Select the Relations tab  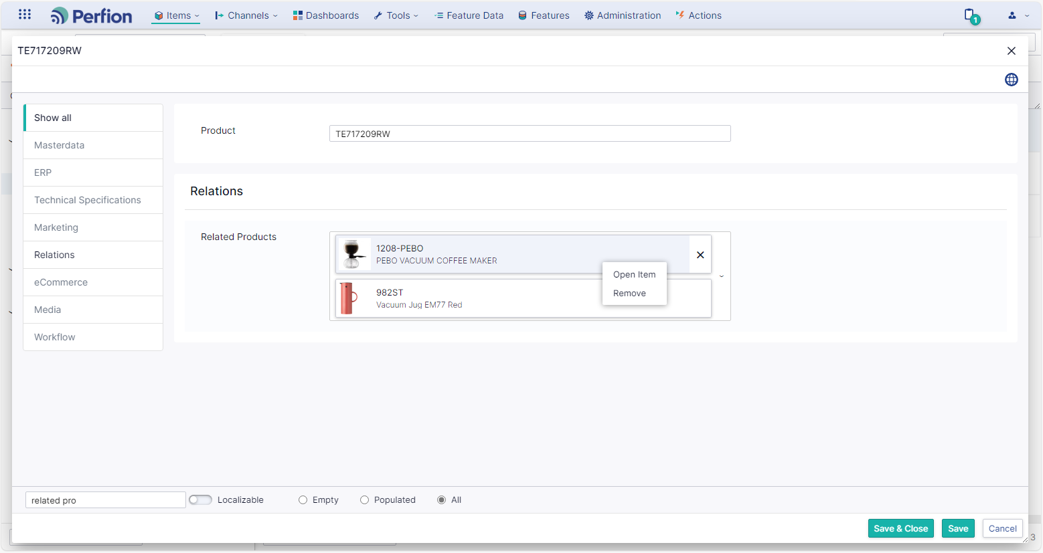click(93, 255)
